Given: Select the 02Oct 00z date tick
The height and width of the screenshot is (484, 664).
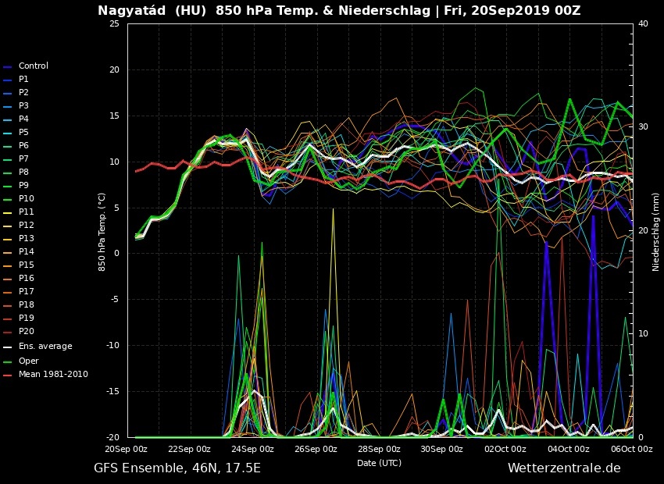Looking at the screenshot, I should tap(505, 449).
